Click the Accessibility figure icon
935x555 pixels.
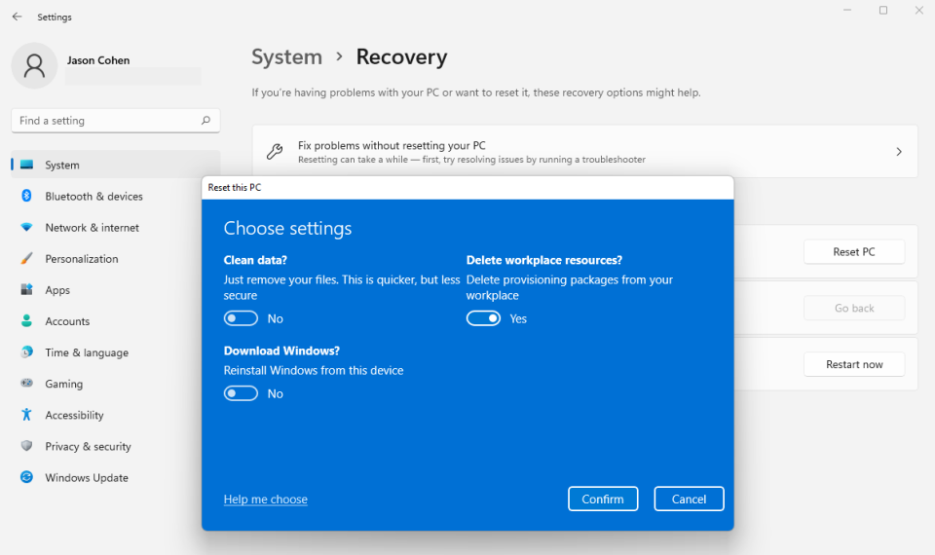pyautogui.click(x=27, y=415)
